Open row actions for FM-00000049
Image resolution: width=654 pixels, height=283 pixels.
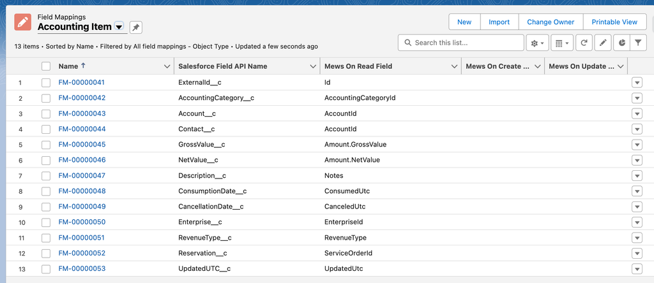click(x=637, y=207)
